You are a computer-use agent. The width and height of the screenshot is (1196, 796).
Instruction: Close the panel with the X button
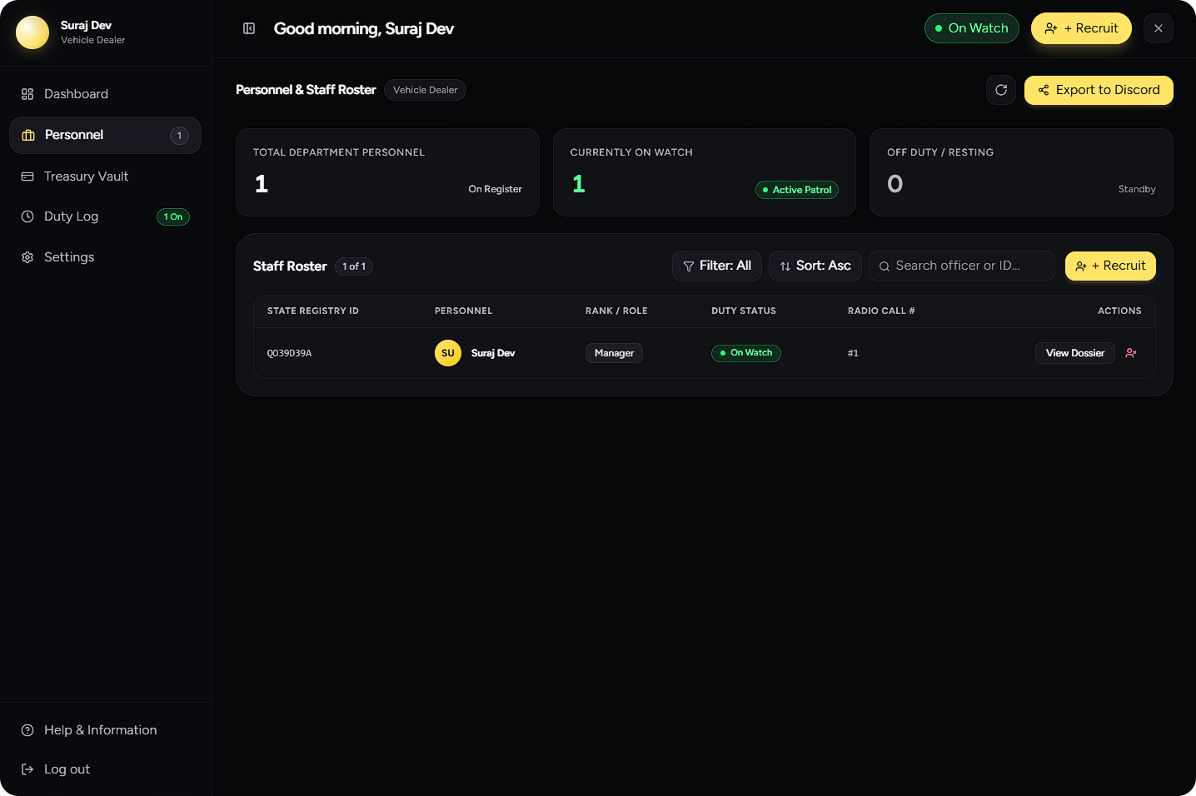pyautogui.click(x=1159, y=28)
